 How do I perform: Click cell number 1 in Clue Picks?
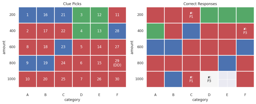click(27, 15)
